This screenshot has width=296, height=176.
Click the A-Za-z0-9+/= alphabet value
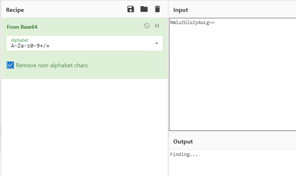click(x=30, y=46)
